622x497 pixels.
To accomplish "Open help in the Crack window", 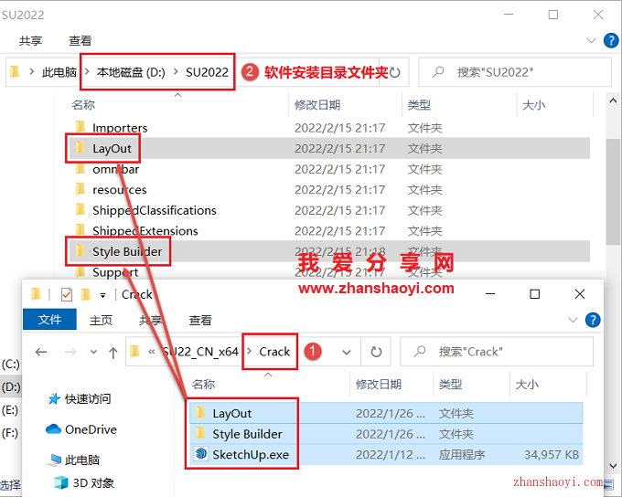I will tap(593, 320).
